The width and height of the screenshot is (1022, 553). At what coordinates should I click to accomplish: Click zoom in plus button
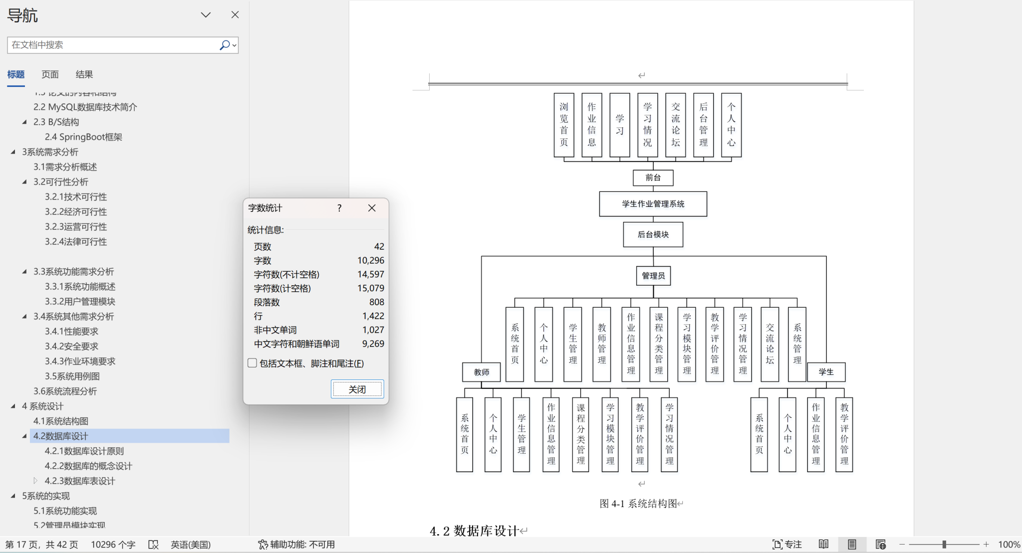[x=986, y=545]
